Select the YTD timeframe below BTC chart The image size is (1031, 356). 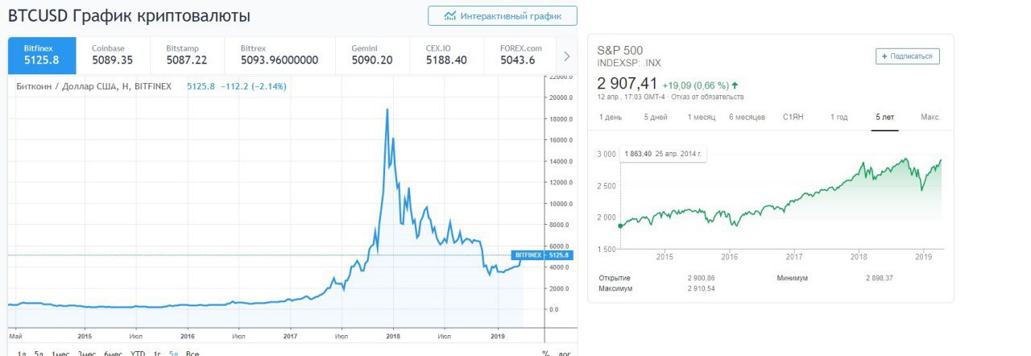pyautogui.click(x=138, y=353)
